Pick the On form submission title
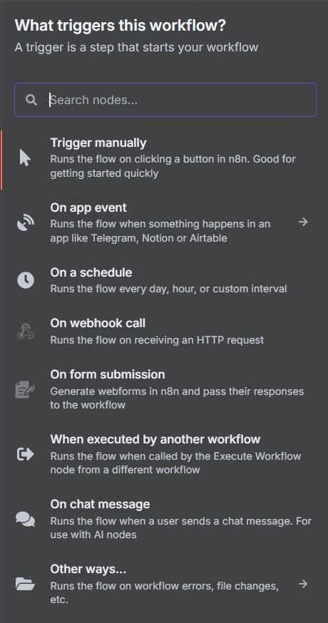Image resolution: width=328 pixels, height=623 pixels. point(108,374)
